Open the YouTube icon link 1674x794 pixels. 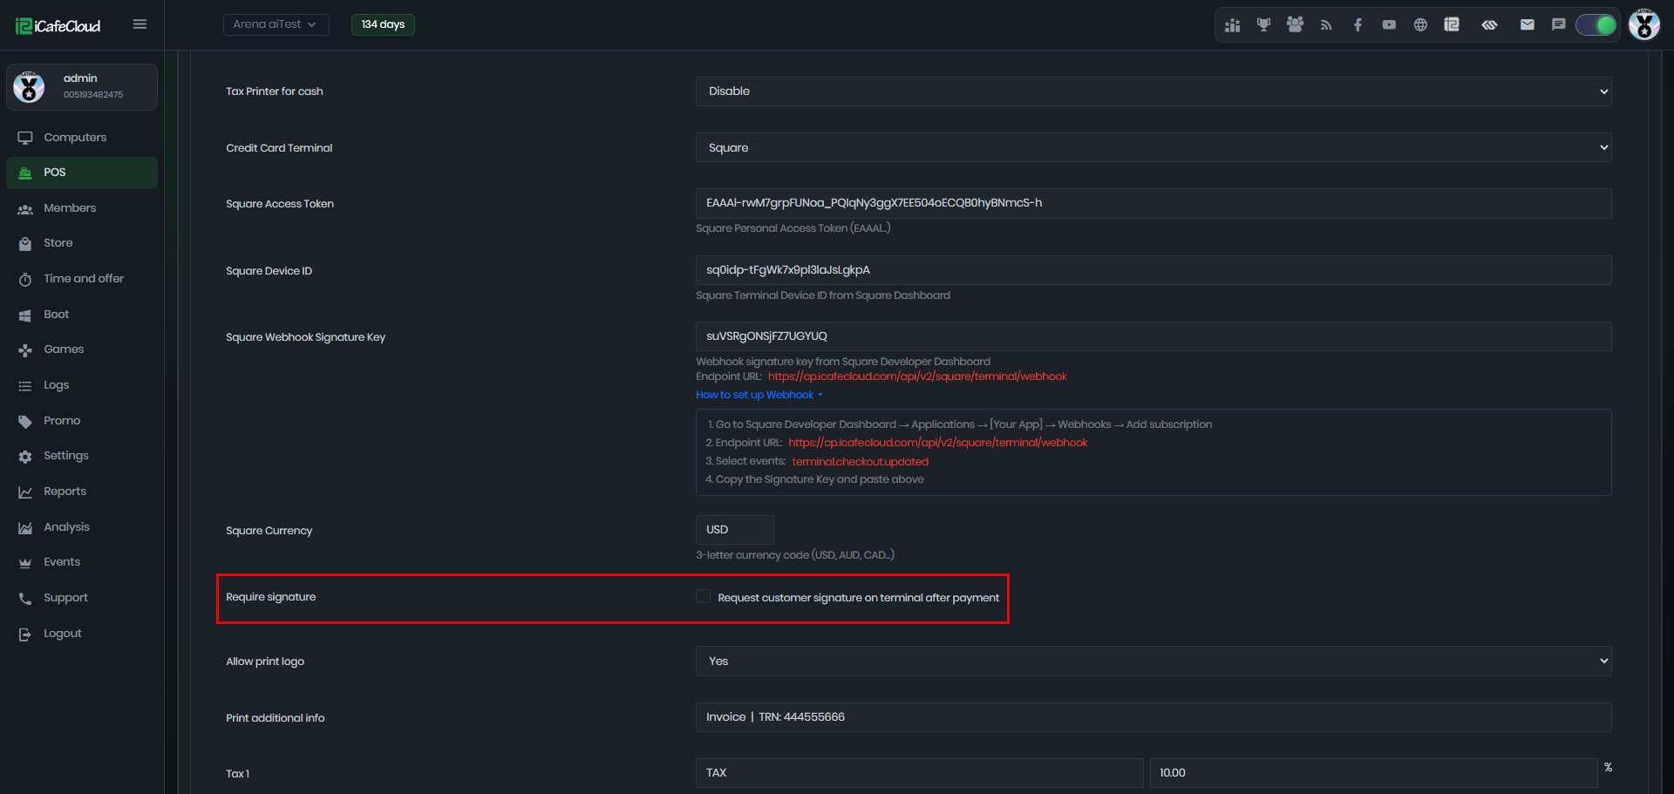pyautogui.click(x=1389, y=25)
